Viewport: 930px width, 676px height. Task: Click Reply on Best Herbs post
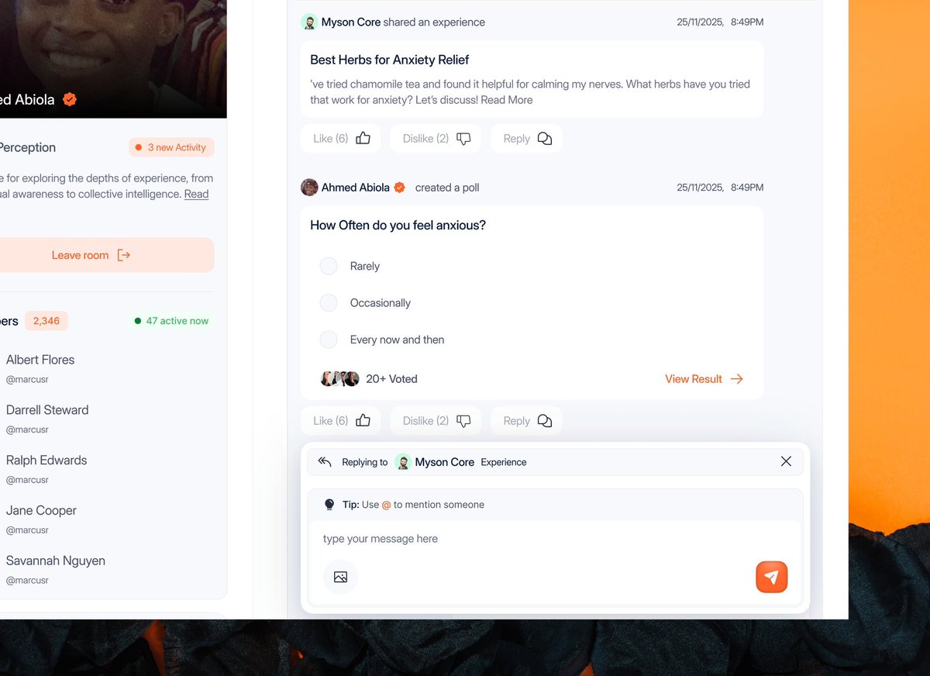526,139
